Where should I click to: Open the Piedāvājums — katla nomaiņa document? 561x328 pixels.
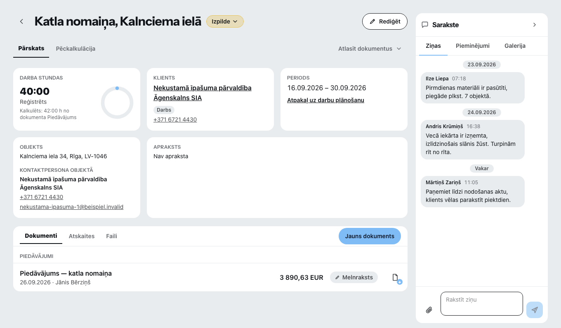tap(66, 273)
